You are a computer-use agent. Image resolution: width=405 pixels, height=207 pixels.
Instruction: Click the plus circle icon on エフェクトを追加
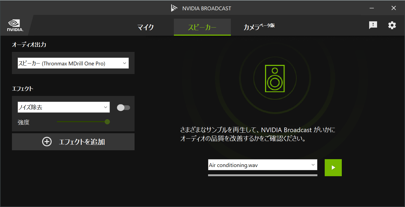(x=47, y=142)
